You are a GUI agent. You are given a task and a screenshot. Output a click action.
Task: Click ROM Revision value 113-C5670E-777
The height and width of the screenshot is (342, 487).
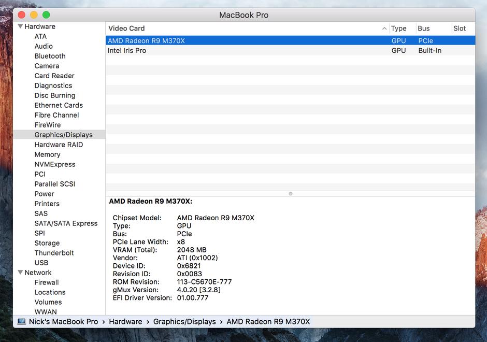pyautogui.click(x=204, y=282)
